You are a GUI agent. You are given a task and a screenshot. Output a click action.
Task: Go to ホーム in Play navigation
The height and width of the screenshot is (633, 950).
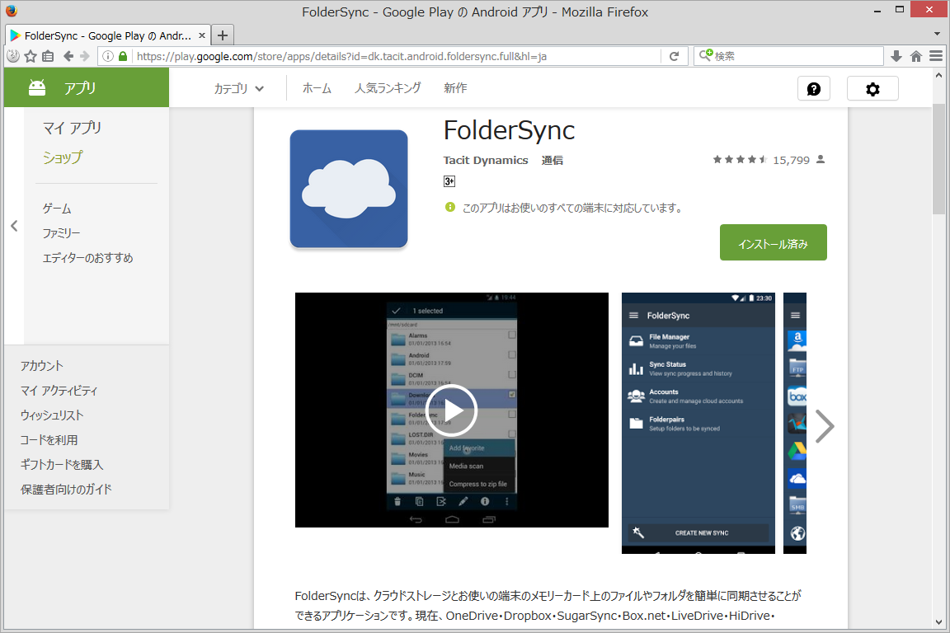click(x=317, y=88)
